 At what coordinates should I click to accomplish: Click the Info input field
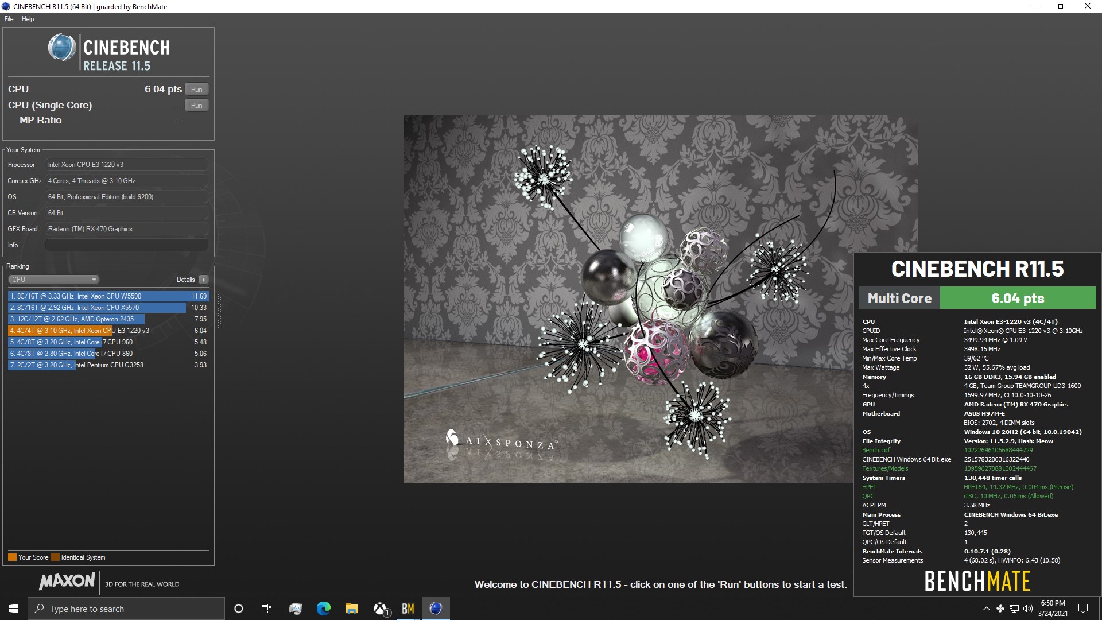[126, 245]
